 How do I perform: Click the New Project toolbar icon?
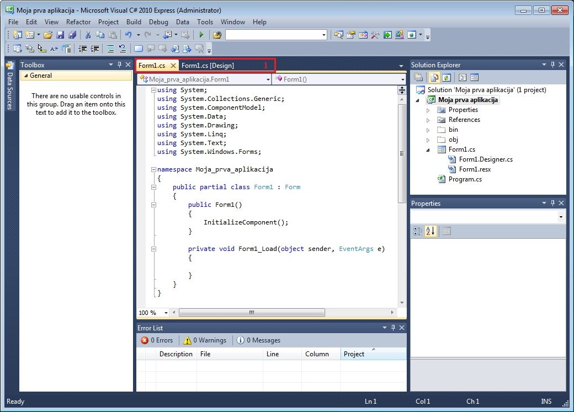click(17, 35)
